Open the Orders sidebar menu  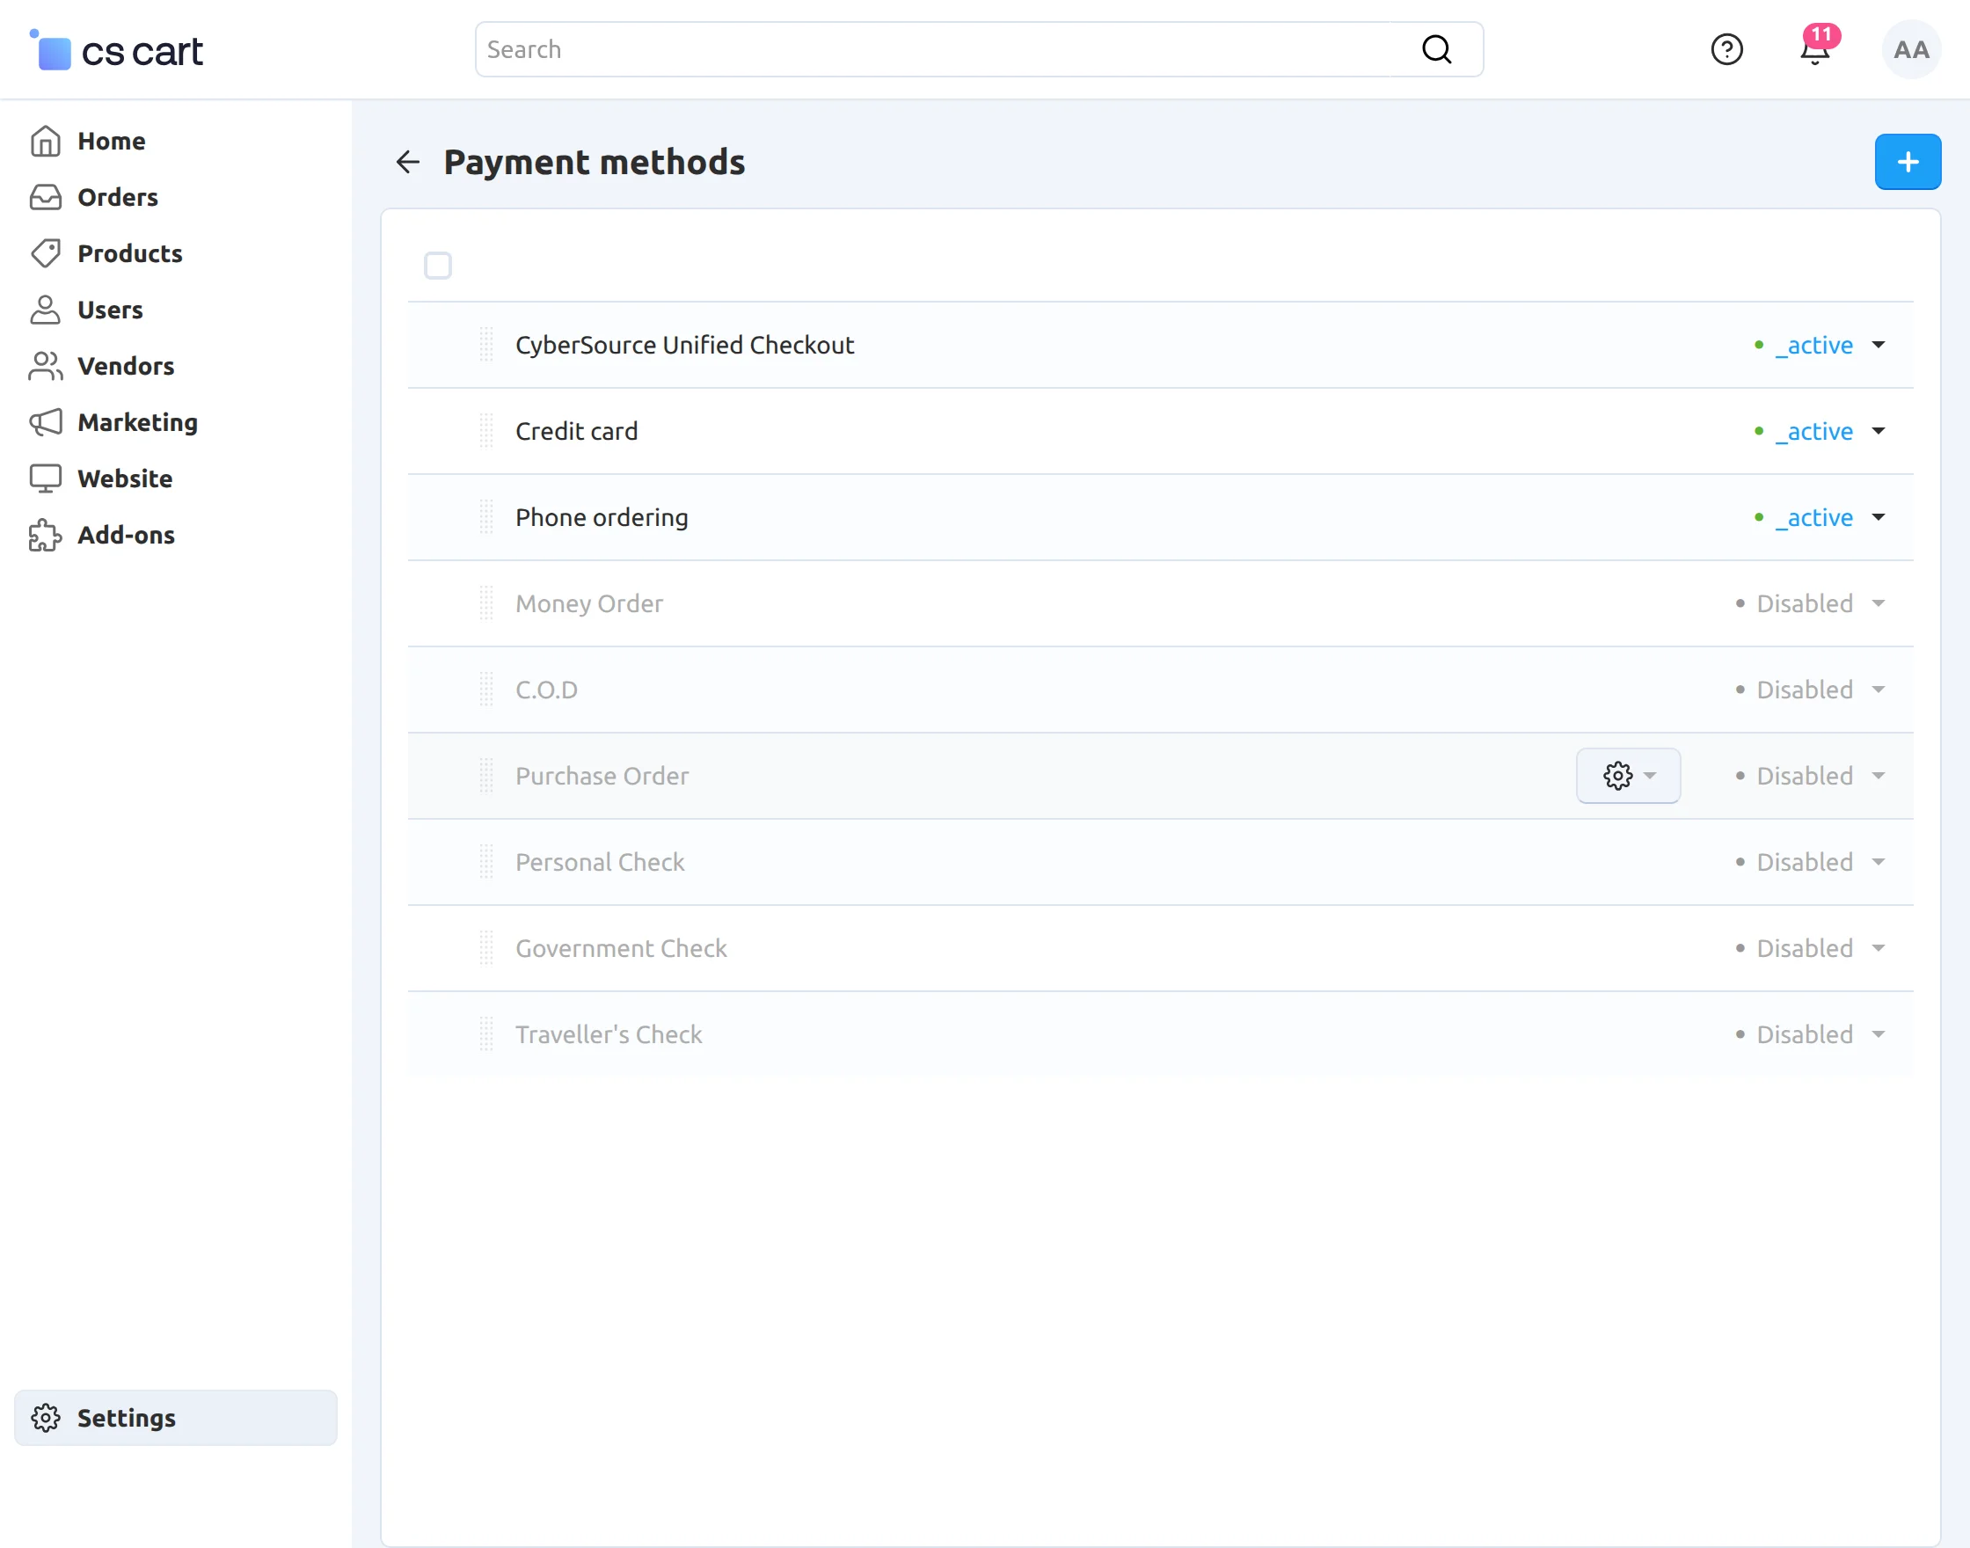[117, 198]
